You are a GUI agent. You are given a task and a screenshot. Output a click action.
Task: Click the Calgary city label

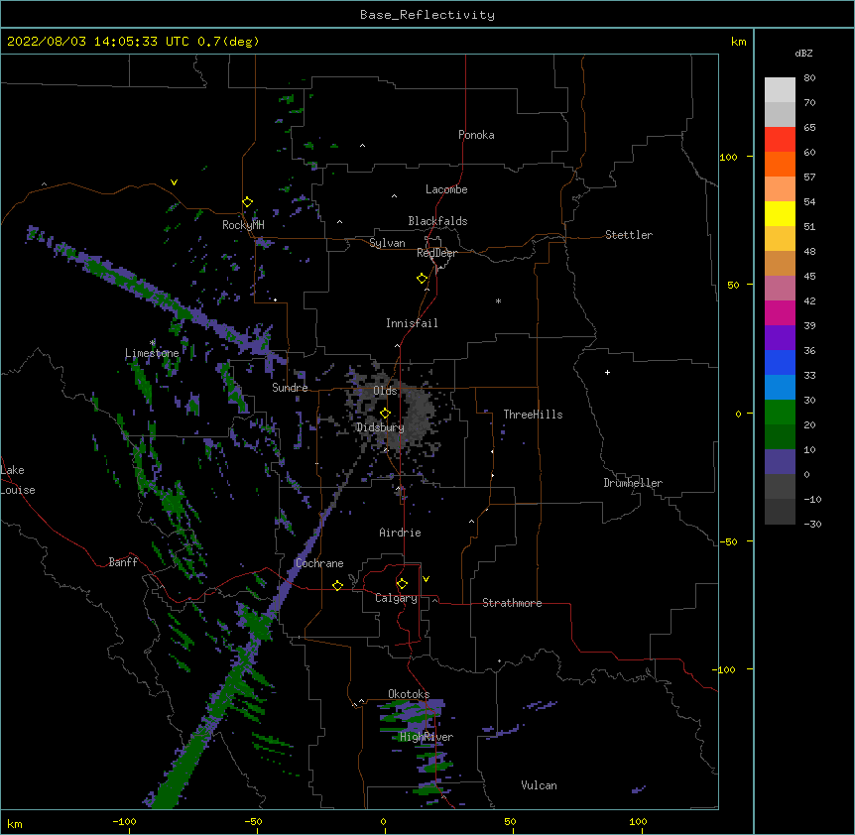(396, 598)
